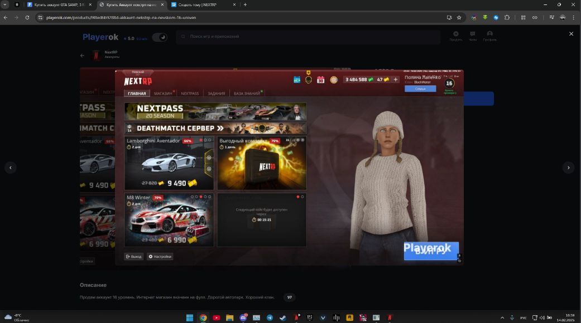Show the next gallery image
The width and height of the screenshot is (581, 323).
pos(568,168)
